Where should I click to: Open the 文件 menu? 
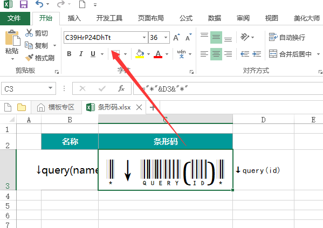click(x=15, y=18)
